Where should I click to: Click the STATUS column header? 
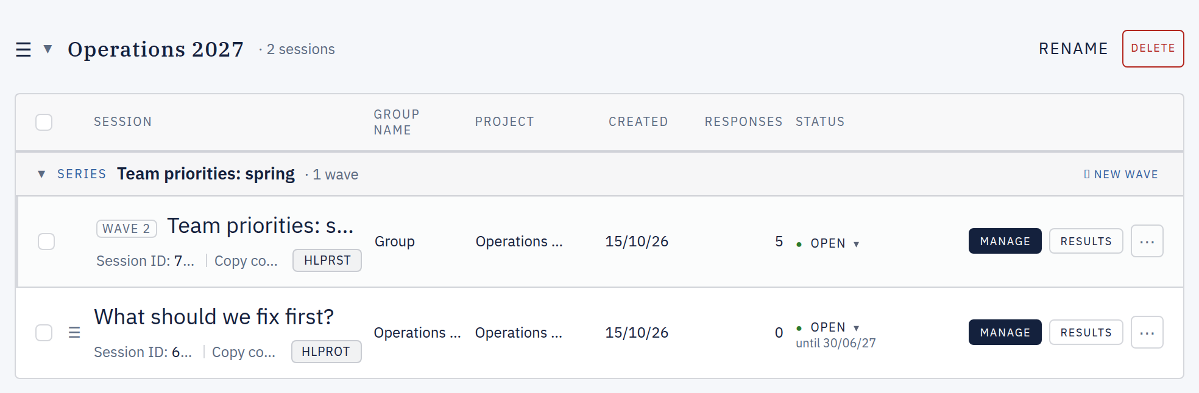click(x=820, y=122)
